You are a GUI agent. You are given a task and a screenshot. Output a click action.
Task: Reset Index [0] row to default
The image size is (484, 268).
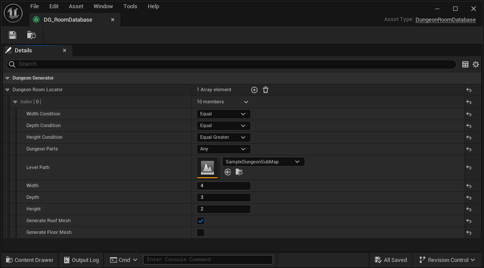click(469, 102)
